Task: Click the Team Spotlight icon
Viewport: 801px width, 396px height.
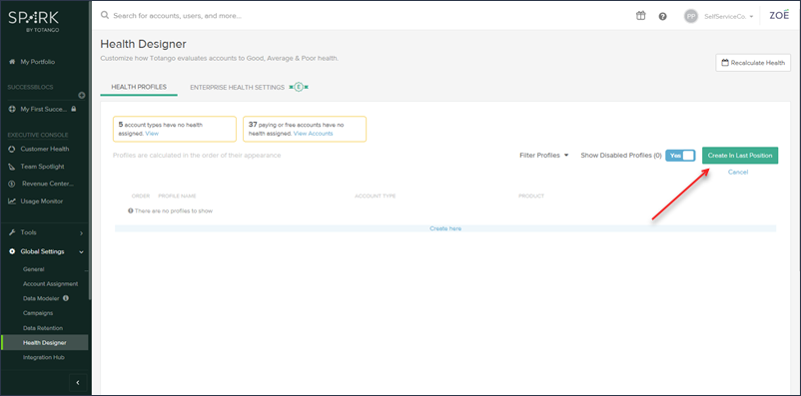Action: pyautogui.click(x=12, y=167)
